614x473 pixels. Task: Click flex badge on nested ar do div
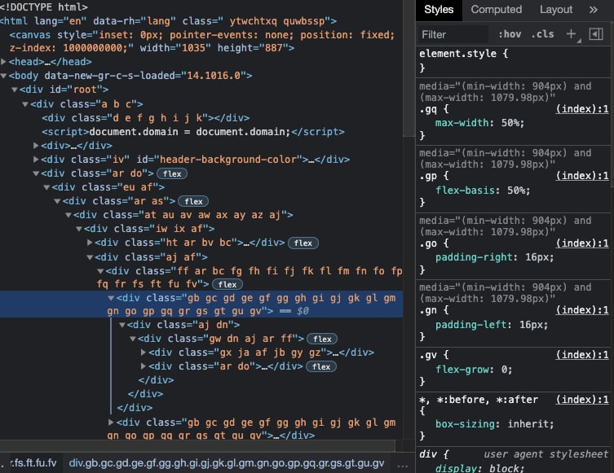click(x=321, y=366)
